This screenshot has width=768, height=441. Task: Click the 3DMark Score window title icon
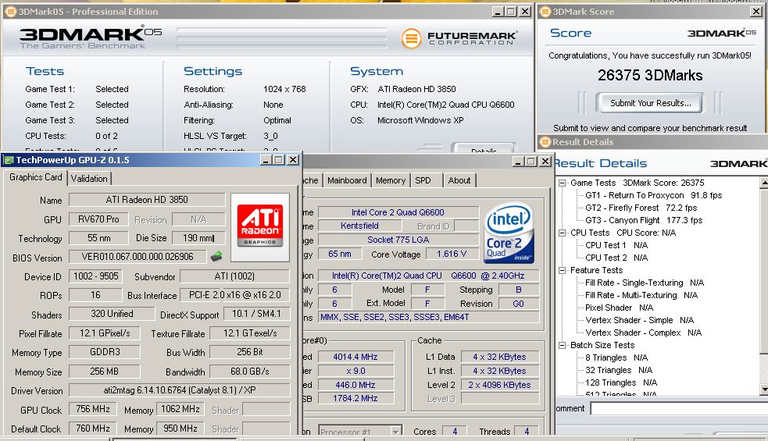click(x=545, y=12)
